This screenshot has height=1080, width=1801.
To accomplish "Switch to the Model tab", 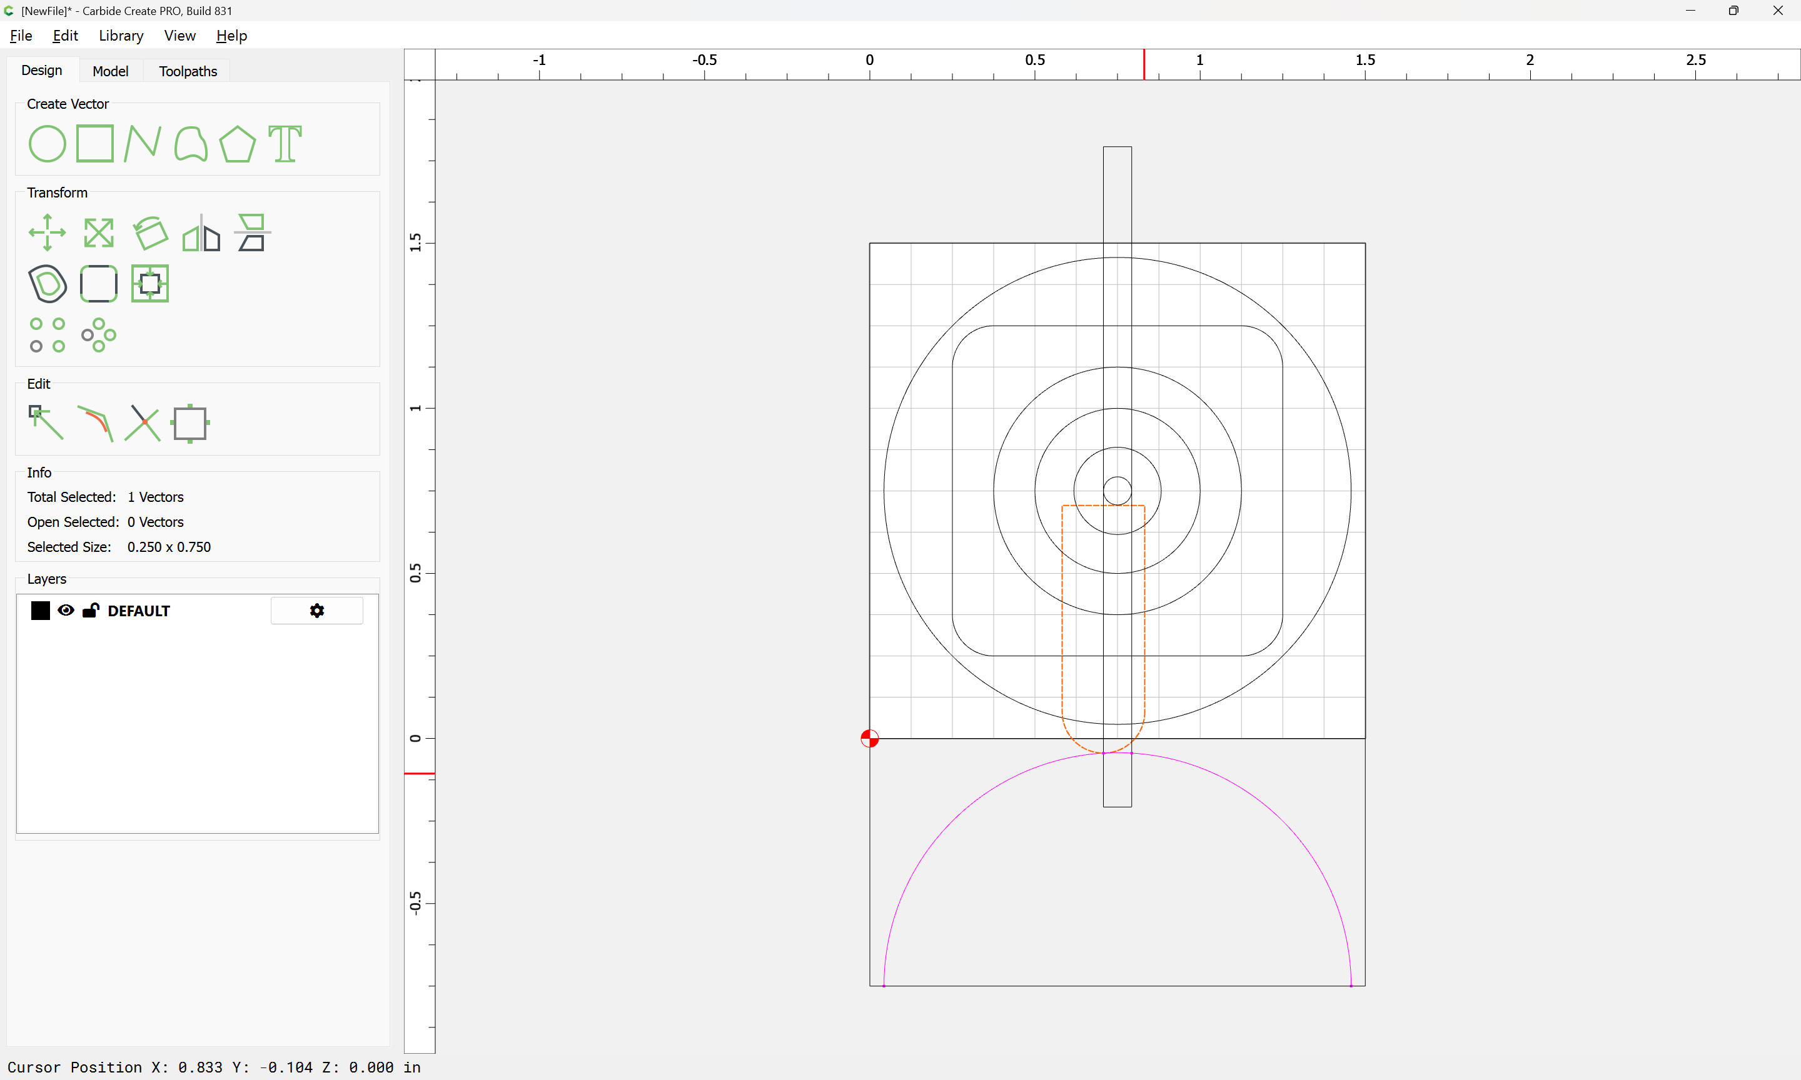I will click(110, 71).
